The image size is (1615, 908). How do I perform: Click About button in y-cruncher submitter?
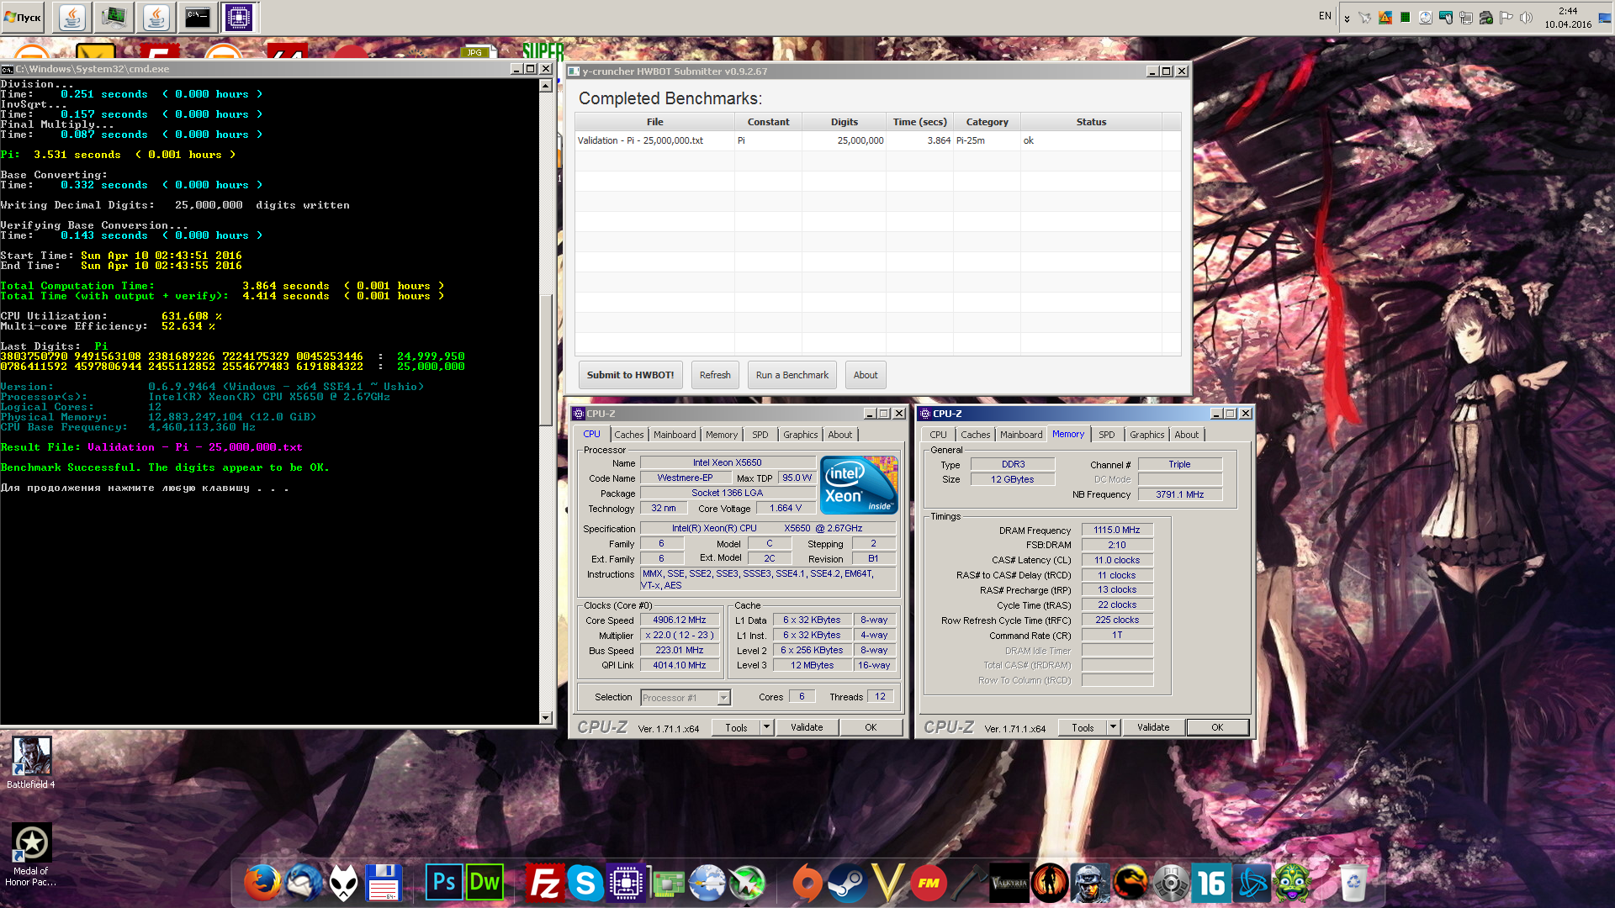pos(866,375)
